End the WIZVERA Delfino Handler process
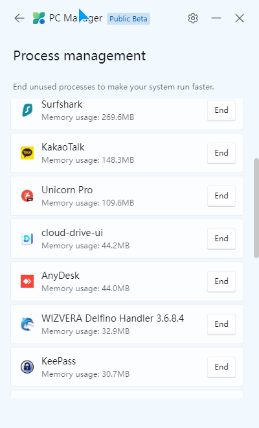This screenshot has width=259, height=428. (221, 324)
